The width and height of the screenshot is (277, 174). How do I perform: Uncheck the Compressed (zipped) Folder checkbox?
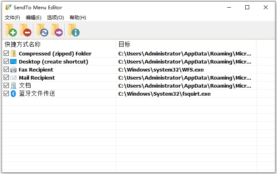point(6,53)
